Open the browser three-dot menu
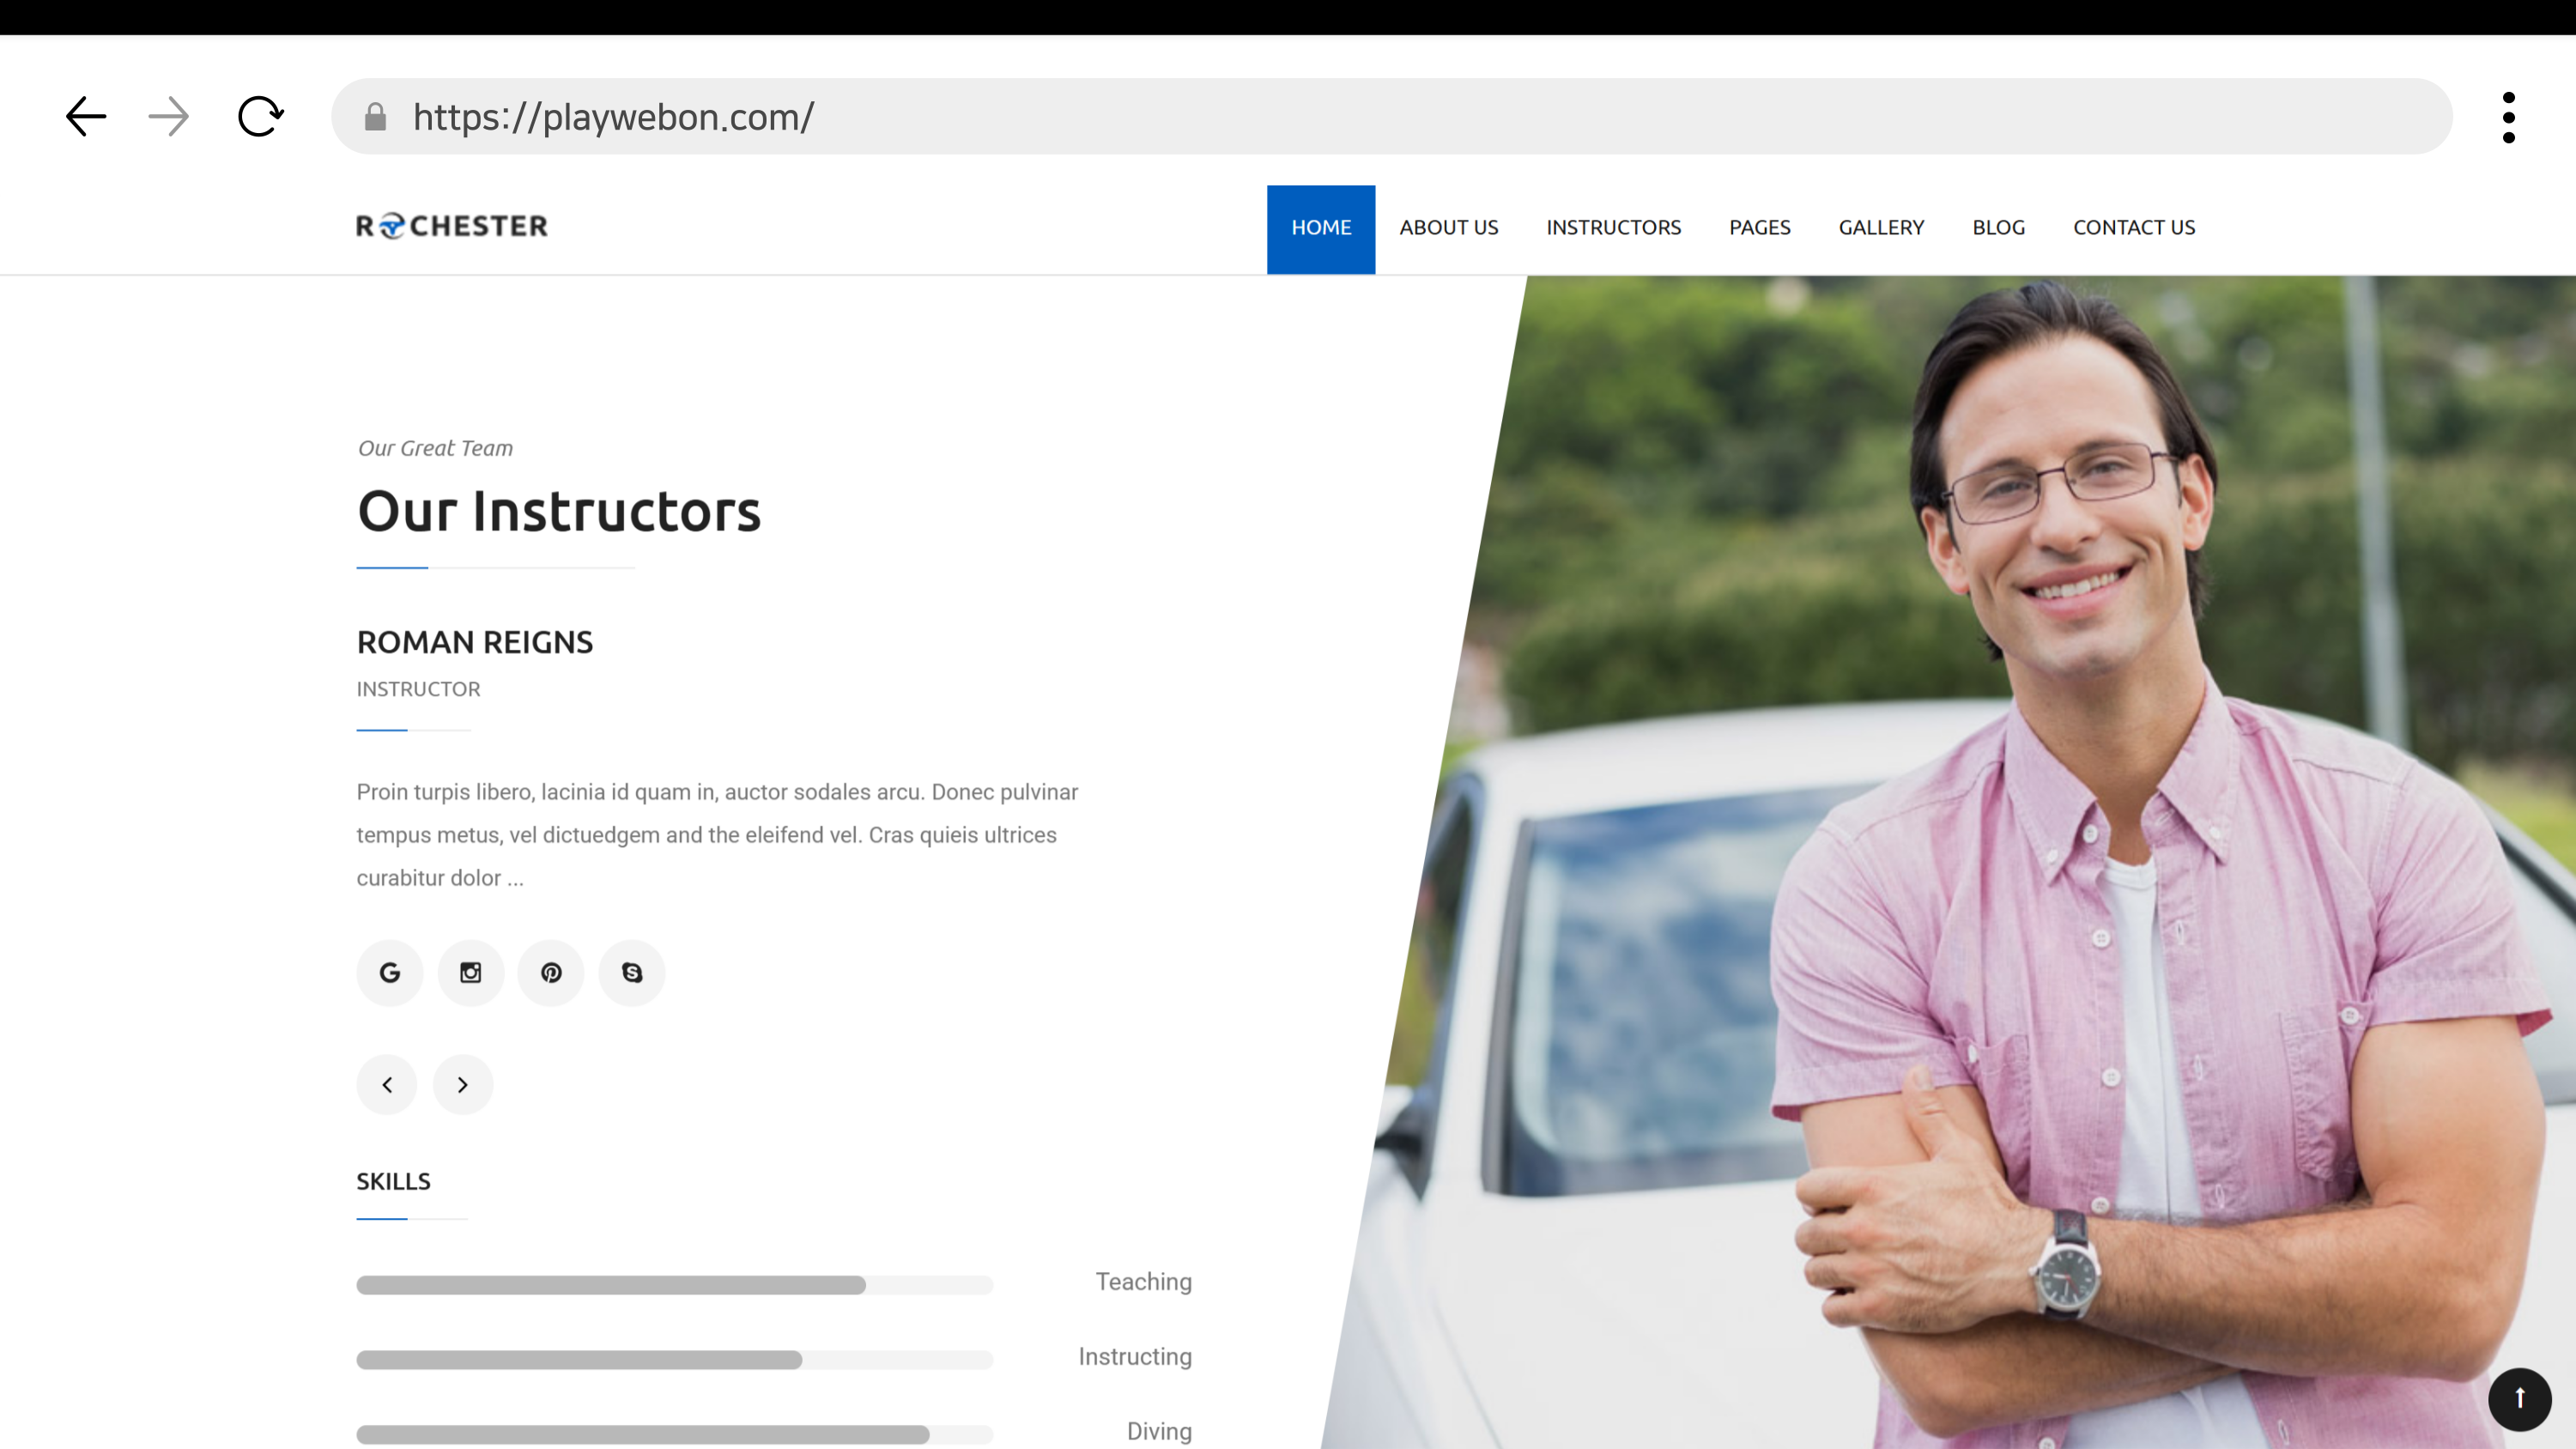Viewport: 2576px width, 1449px height. pos(2508,117)
